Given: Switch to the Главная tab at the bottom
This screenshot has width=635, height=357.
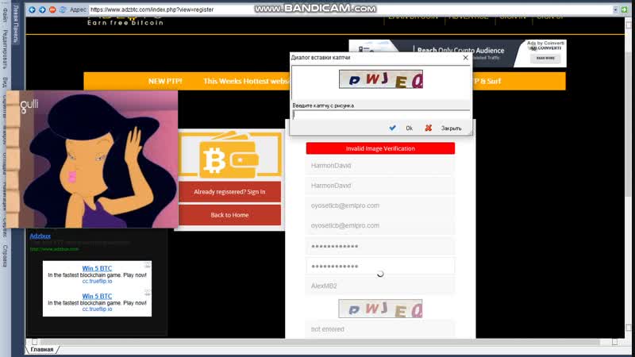Looking at the screenshot, I should point(42,349).
